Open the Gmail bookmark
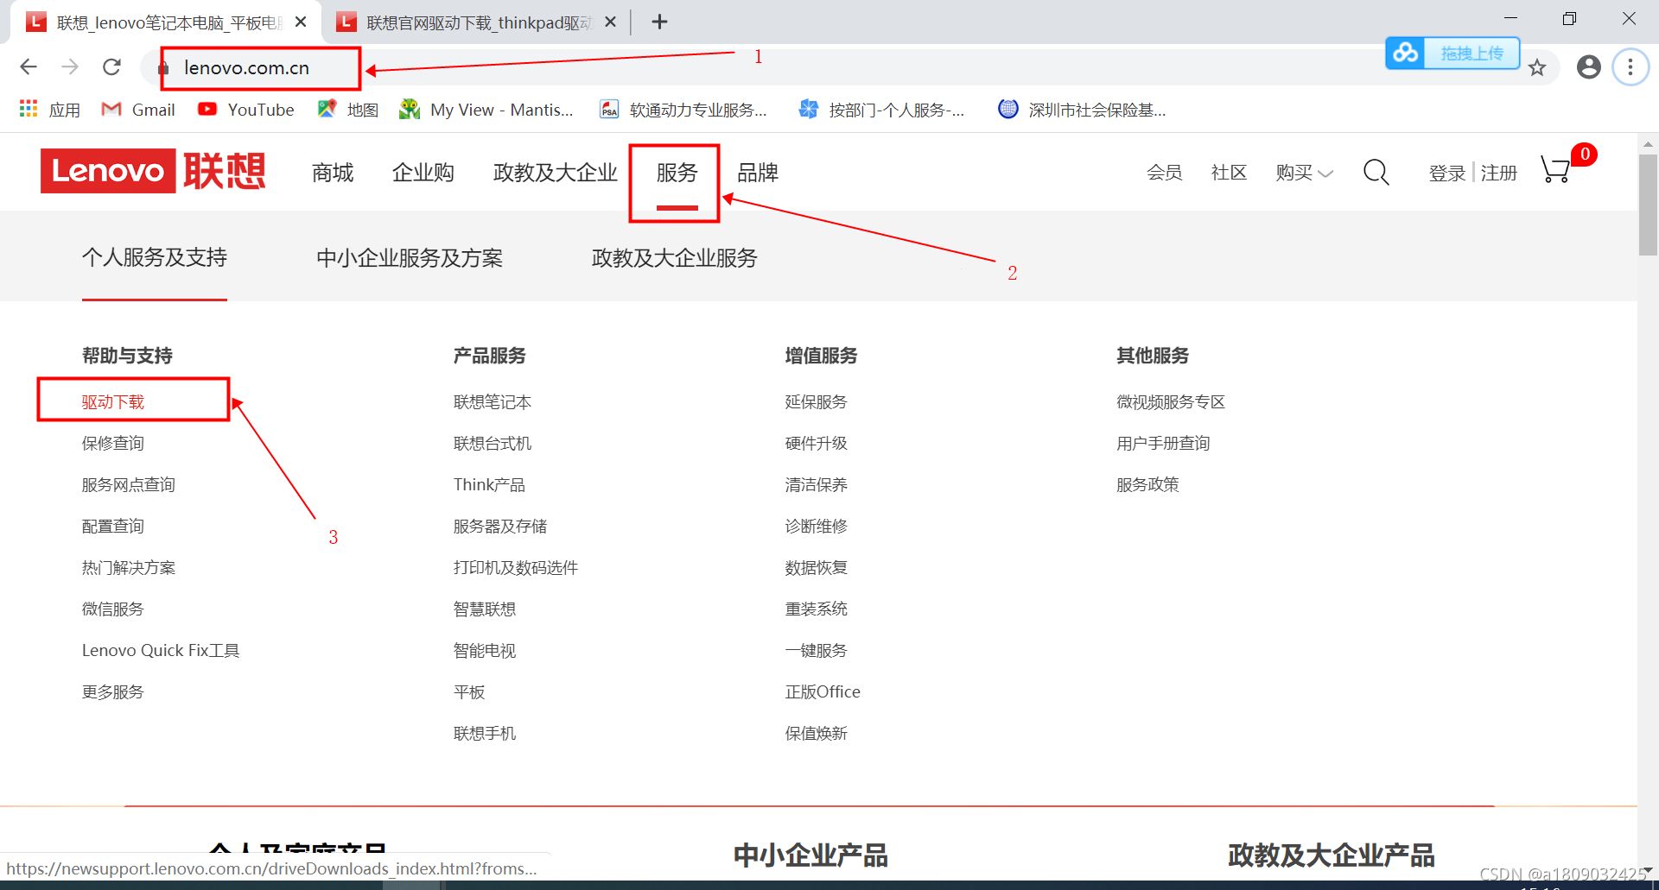Image resolution: width=1659 pixels, height=890 pixels. click(x=138, y=110)
